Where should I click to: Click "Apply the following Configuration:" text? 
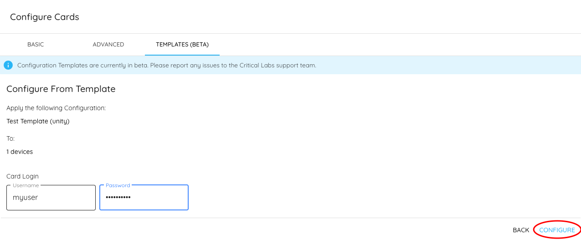pyautogui.click(x=56, y=108)
